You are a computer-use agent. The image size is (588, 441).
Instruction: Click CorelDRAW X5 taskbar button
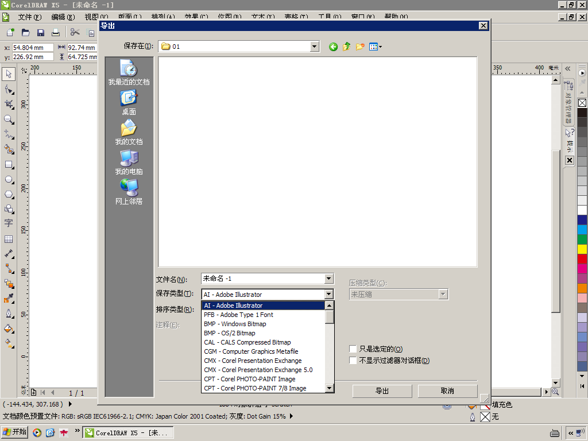point(127,433)
